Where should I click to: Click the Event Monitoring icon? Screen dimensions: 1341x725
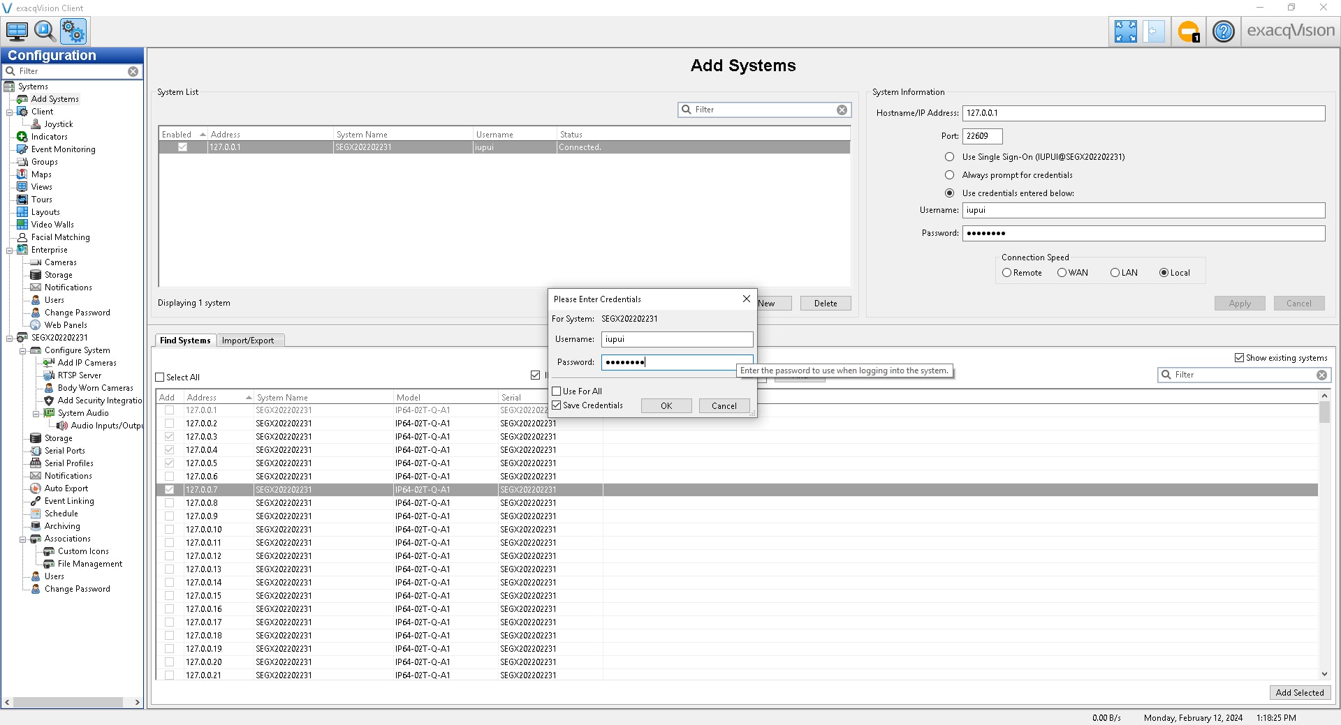coord(22,149)
